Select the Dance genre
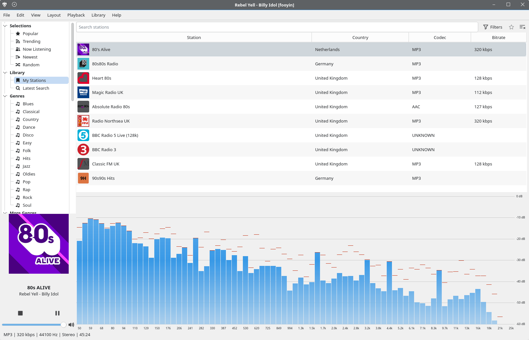Image resolution: width=529 pixels, height=340 pixels. pyautogui.click(x=29, y=127)
